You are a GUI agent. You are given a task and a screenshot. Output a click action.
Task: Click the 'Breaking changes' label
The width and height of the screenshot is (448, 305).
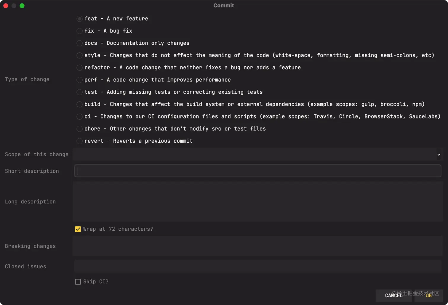point(30,246)
